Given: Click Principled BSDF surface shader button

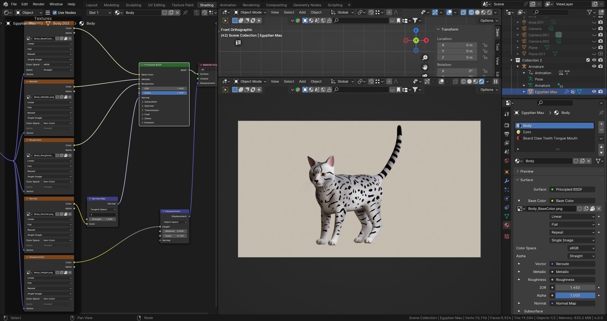Looking at the screenshot, I should coord(572,189).
